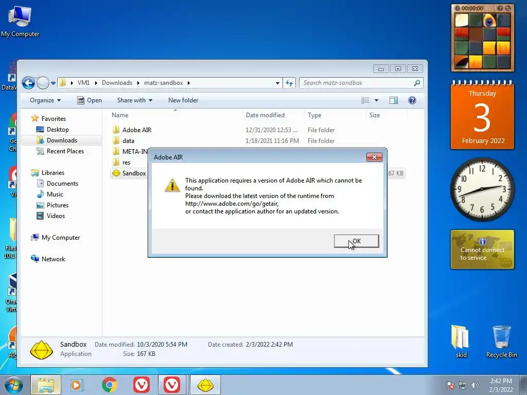Click the Explorer forward arrow button

point(43,83)
